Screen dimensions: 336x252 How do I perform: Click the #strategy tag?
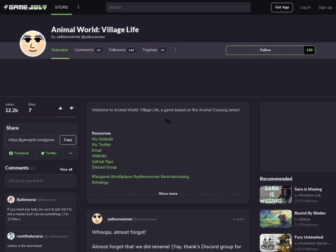(x=100, y=182)
